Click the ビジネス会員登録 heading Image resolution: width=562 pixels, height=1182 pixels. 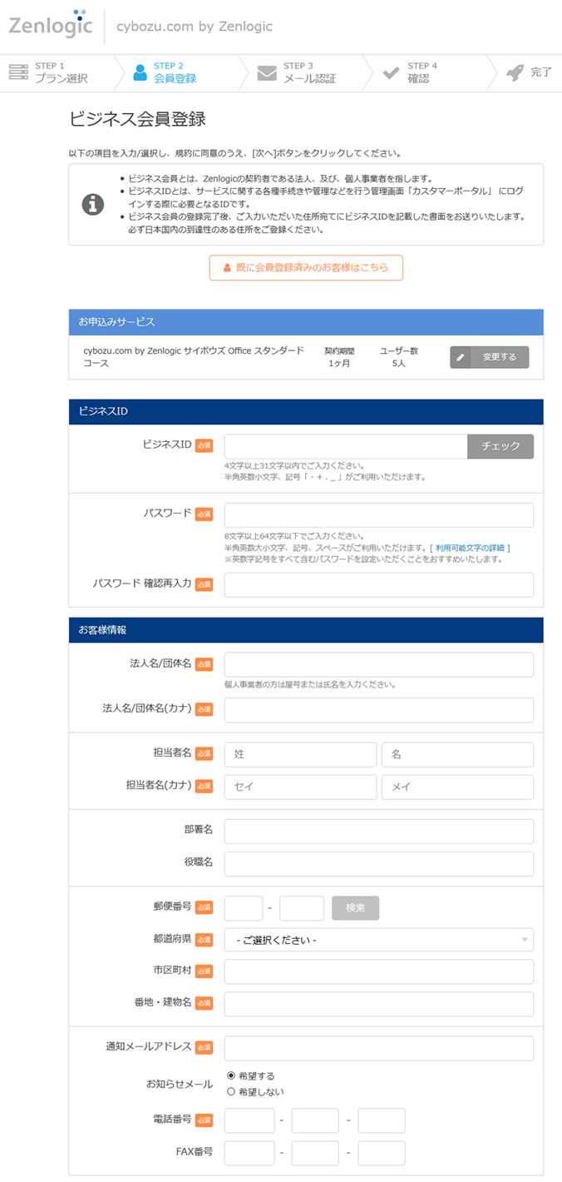tap(137, 119)
